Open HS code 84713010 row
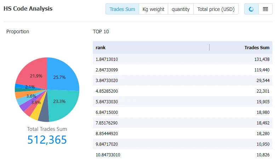The image size is (275, 162). pos(183,59)
